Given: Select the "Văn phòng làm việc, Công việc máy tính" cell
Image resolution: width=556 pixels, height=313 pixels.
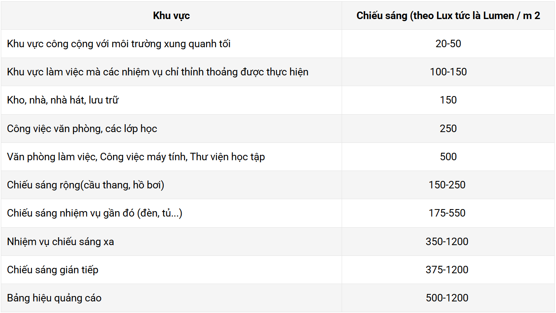Looking at the screenshot, I should coord(136,156).
